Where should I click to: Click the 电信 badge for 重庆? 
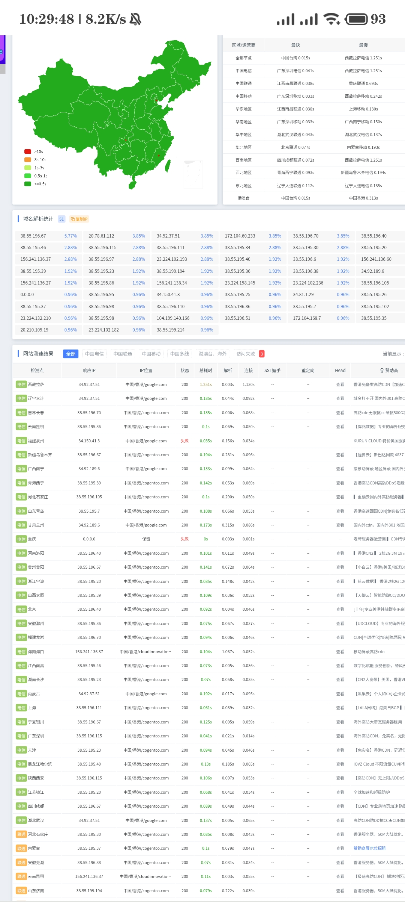21,539
